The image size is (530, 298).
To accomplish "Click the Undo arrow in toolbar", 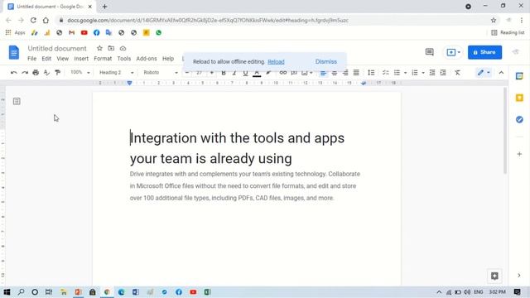I will click(13, 73).
